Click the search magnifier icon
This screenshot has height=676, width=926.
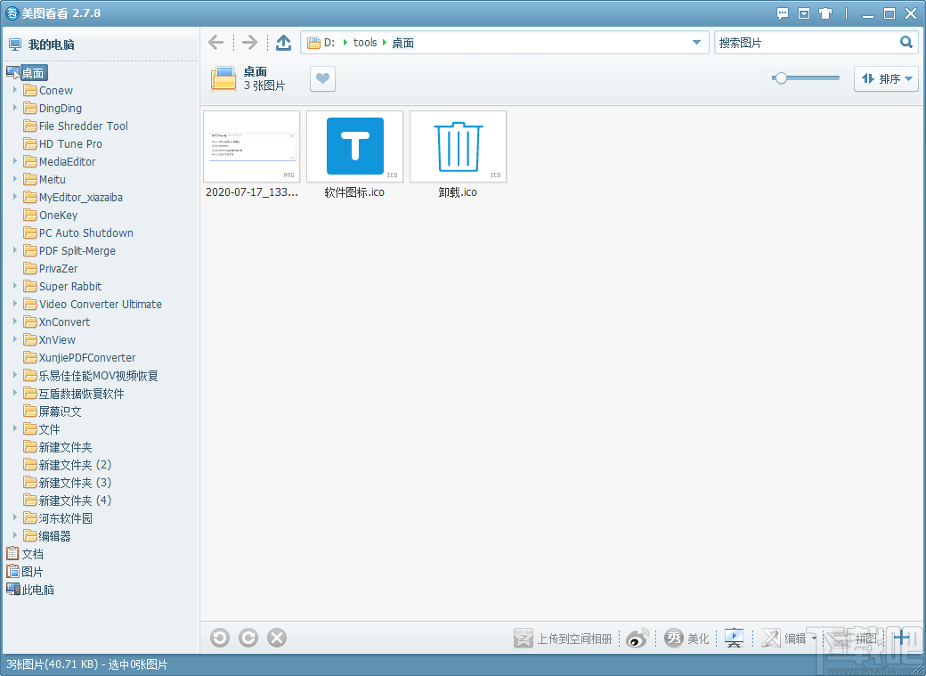coord(906,42)
